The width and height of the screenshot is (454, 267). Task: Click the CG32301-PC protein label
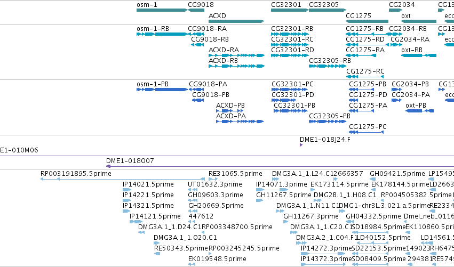click(x=293, y=84)
